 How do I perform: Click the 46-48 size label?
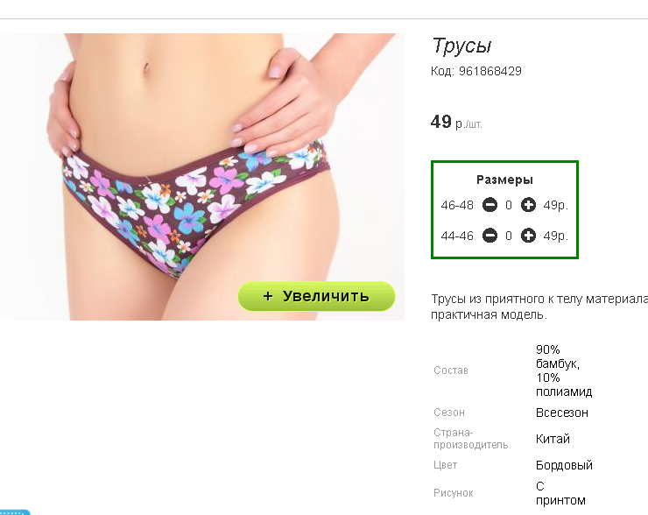click(x=457, y=205)
